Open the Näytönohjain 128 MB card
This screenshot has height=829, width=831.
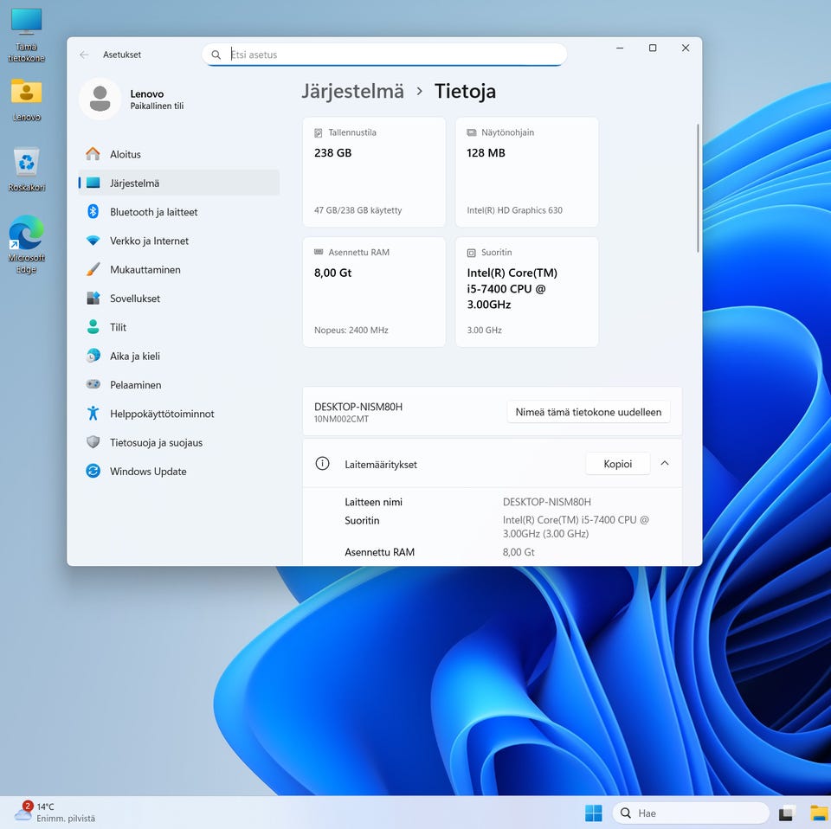[527, 171]
